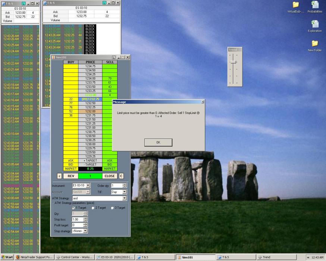Click price cell 1229.25 in ladder
Screen dimensions: 326x261
90,156
